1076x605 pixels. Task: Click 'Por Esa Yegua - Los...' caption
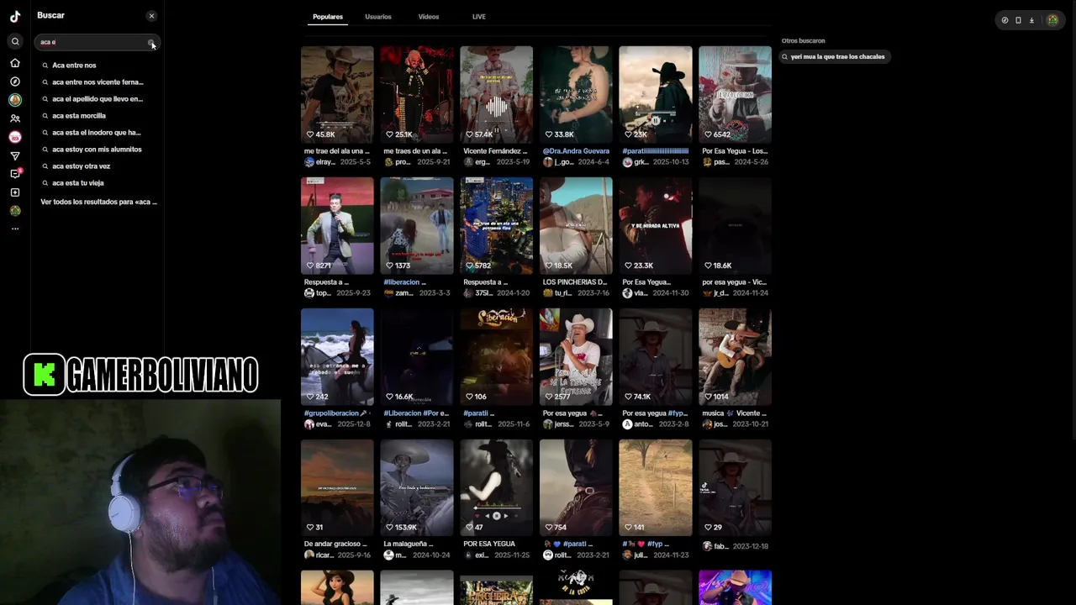click(x=734, y=151)
